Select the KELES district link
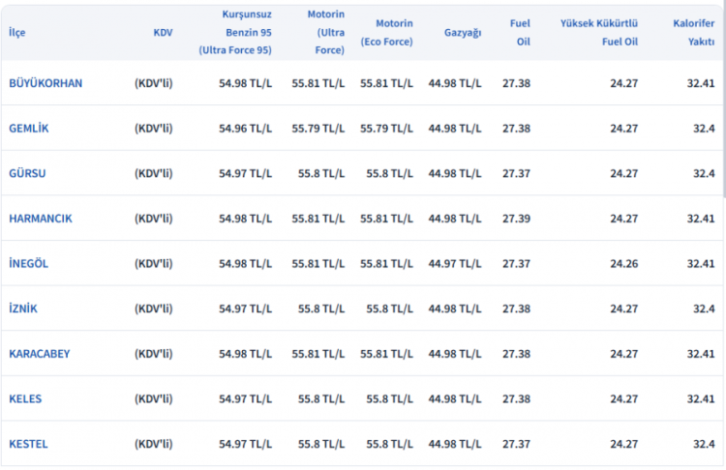 pyautogui.click(x=25, y=399)
